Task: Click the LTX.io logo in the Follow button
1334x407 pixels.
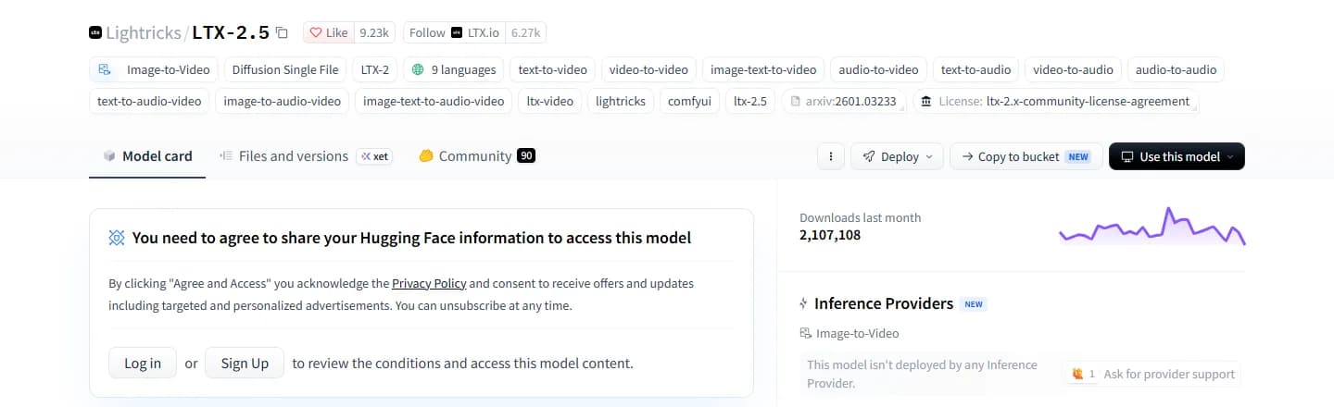Action: click(x=457, y=32)
